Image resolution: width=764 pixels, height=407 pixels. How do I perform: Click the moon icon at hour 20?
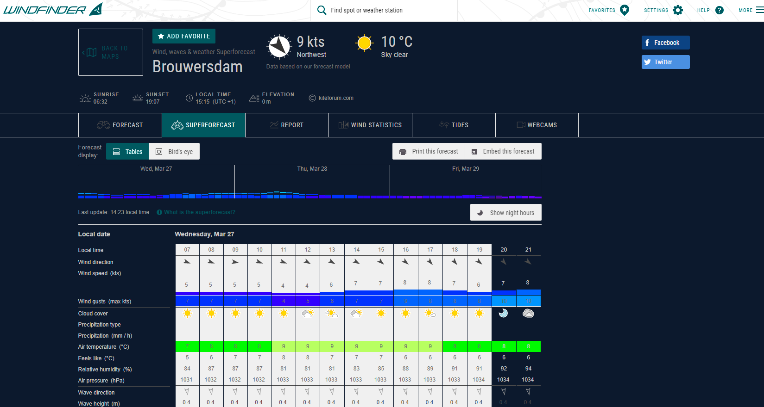(x=503, y=314)
